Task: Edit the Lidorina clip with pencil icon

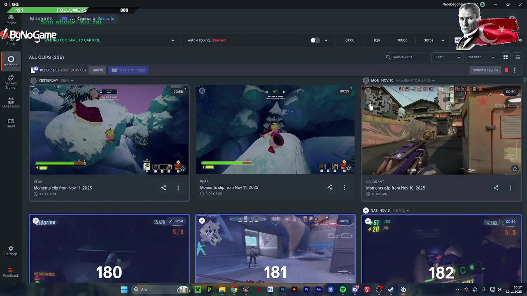Action: click(170, 221)
